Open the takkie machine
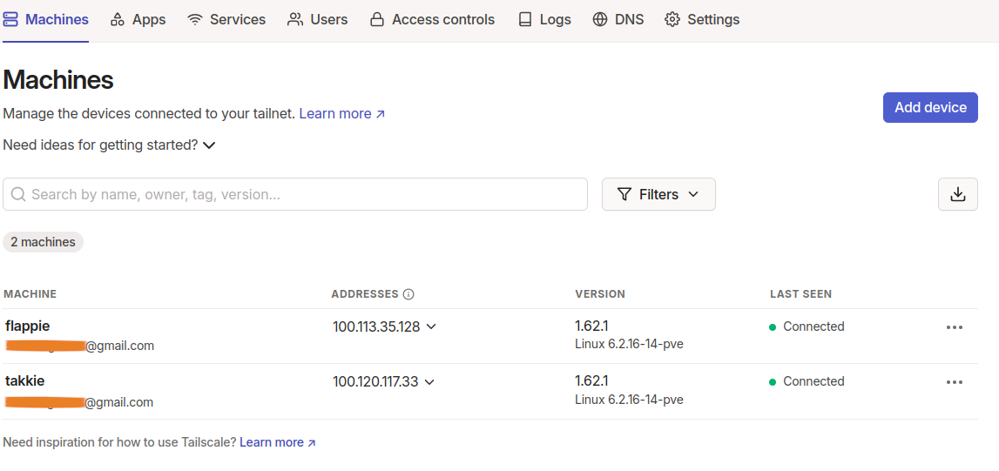999x471 pixels. pyautogui.click(x=25, y=381)
